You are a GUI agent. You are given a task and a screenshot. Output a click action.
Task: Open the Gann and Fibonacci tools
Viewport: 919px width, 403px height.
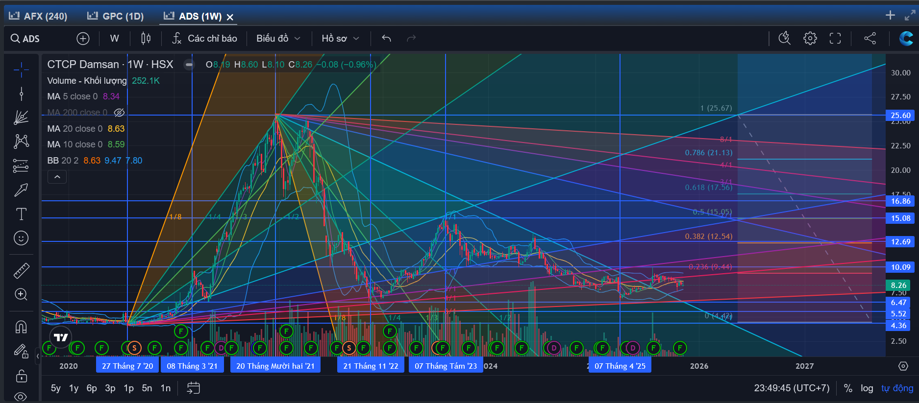coord(21,118)
